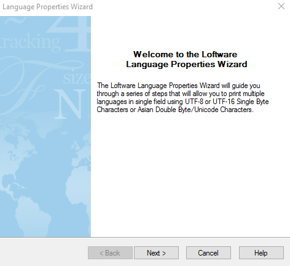Viewport: 290px width, 266px height.
Task: Click the wizard description paragraph
Action: (x=182, y=97)
